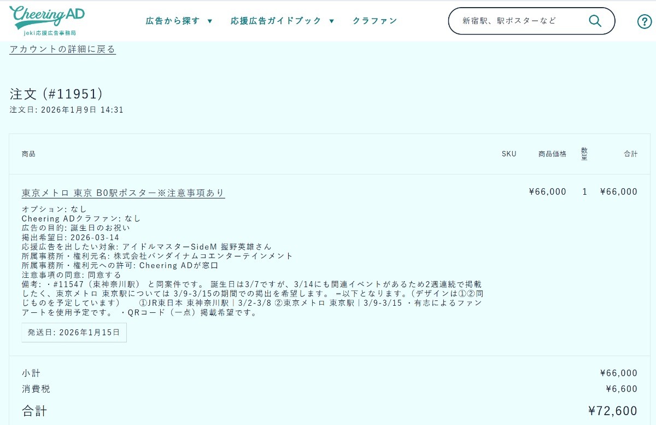Click the 数量 column header
Screen dimensions: 656x425
click(x=584, y=154)
